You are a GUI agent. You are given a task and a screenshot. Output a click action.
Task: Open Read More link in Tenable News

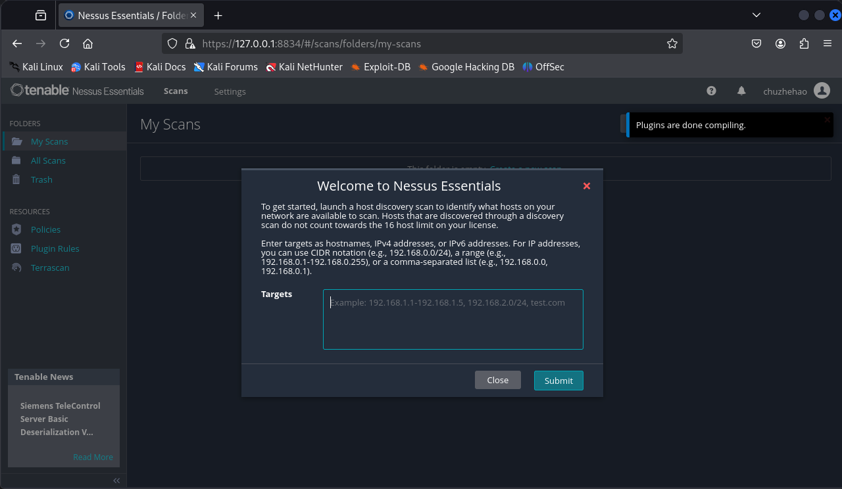point(93,457)
